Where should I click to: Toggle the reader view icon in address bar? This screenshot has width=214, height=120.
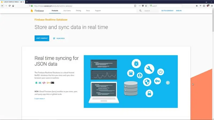click(135, 6)
